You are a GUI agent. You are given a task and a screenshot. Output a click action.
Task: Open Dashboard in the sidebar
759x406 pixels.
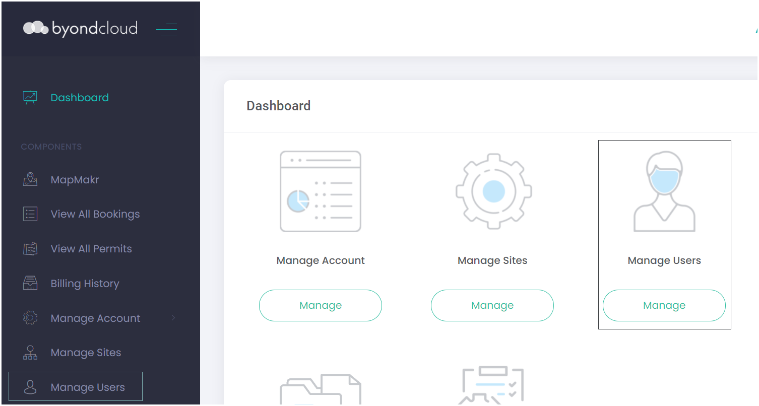click(x=80, y=98)
